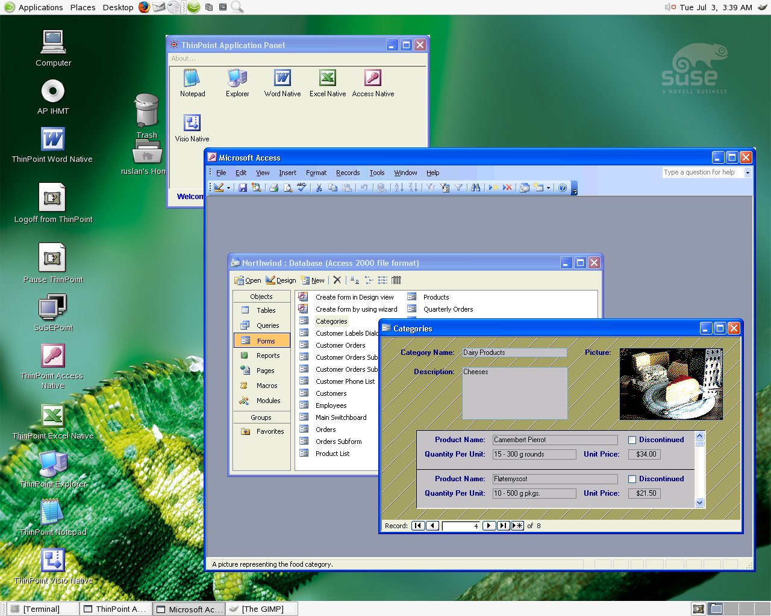Launch Access Native in ThinPoint panel
771x616 pixels.
373,83
